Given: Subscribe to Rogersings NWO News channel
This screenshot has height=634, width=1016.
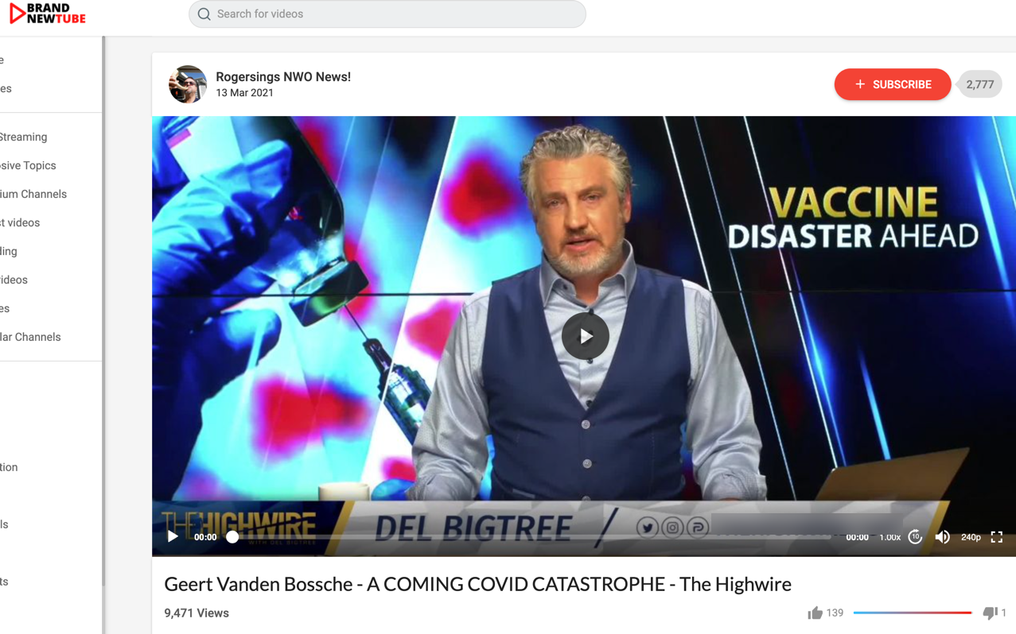Looking at the screenshot, I should (x=893, y=84).
